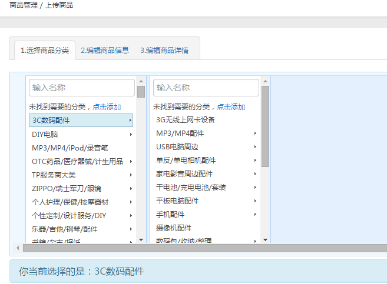This screenshot has width=387, height=284.
Task: Click the horizontal scrollbar left arrow
Action: click(x=18, y=248)
